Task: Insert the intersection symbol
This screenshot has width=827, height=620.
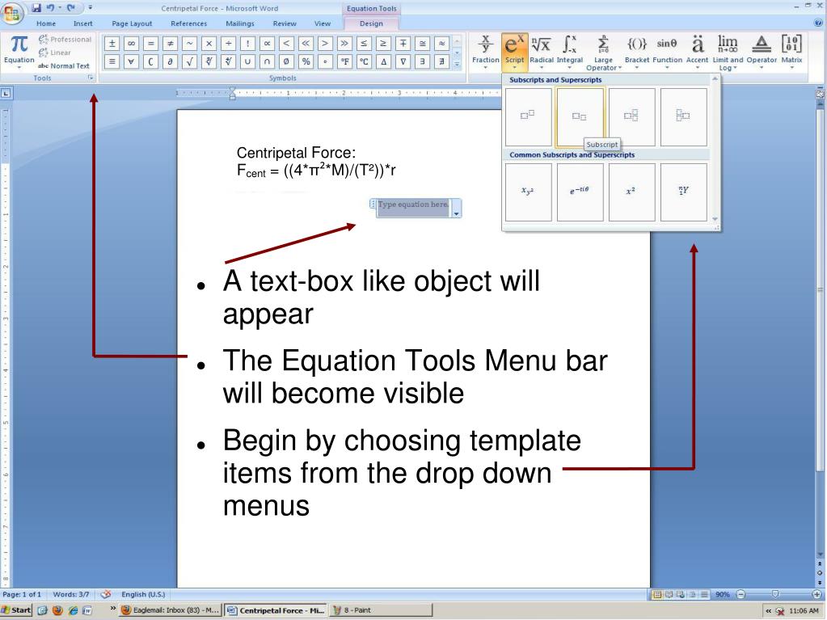Action: (267, 61)
